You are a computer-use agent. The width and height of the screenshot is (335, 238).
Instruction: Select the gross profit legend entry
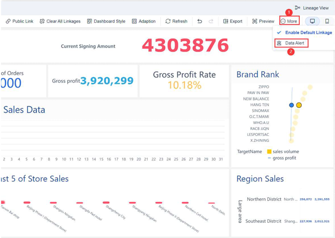[x=282, y=158]
